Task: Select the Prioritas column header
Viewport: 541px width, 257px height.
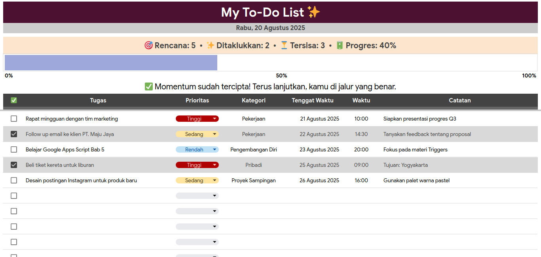Action: tap(197, 100)
